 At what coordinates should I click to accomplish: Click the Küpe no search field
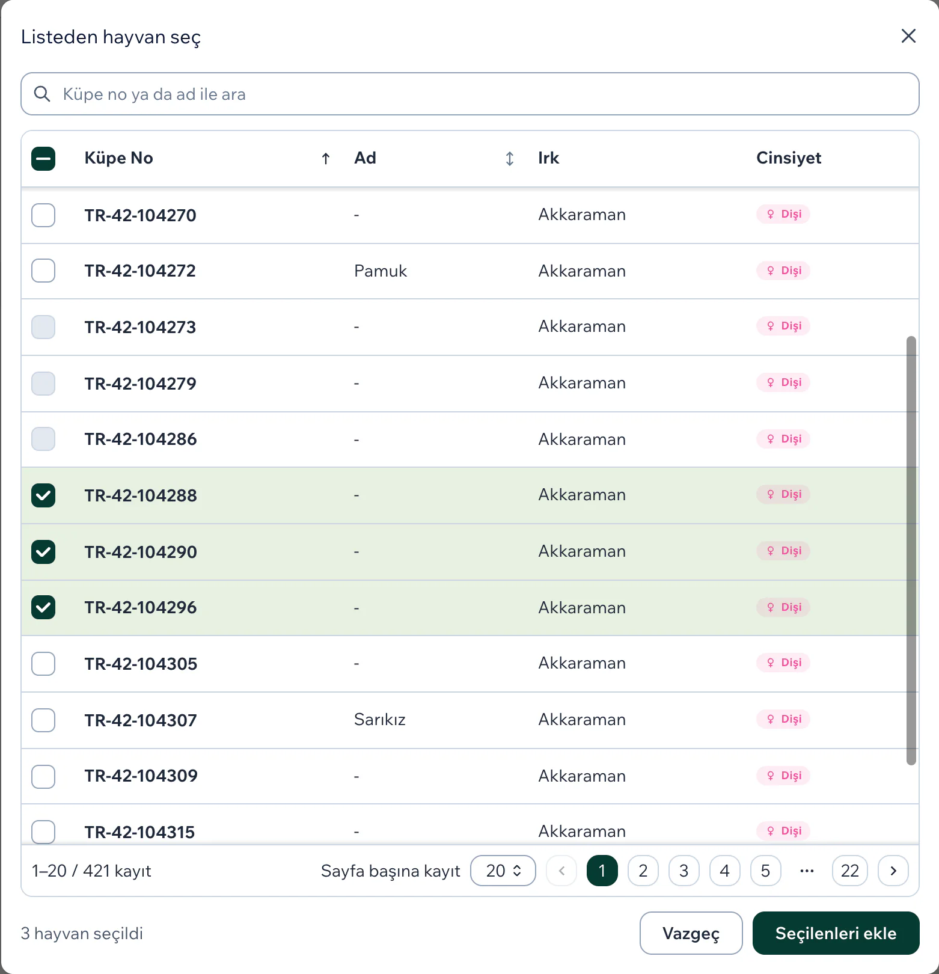pos(470,94)
